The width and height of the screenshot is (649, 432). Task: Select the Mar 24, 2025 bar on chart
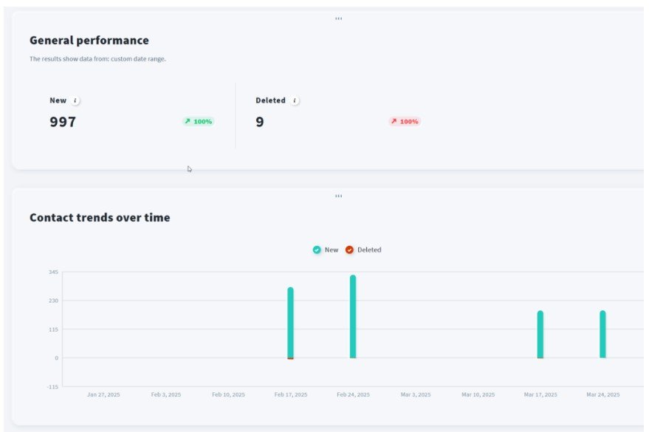tap(602, 336)
